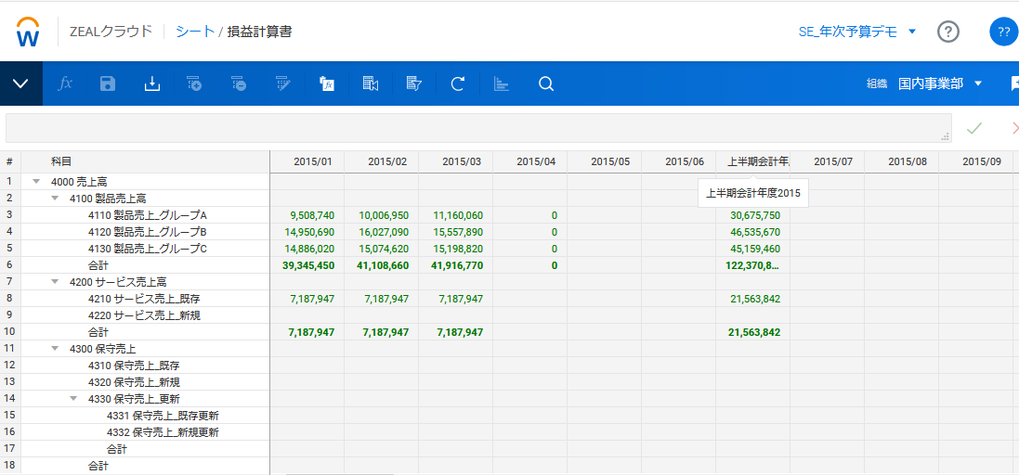
Task: Click the formula sheet fx icon
Action: pyautogui.click(x=326, y=83)
